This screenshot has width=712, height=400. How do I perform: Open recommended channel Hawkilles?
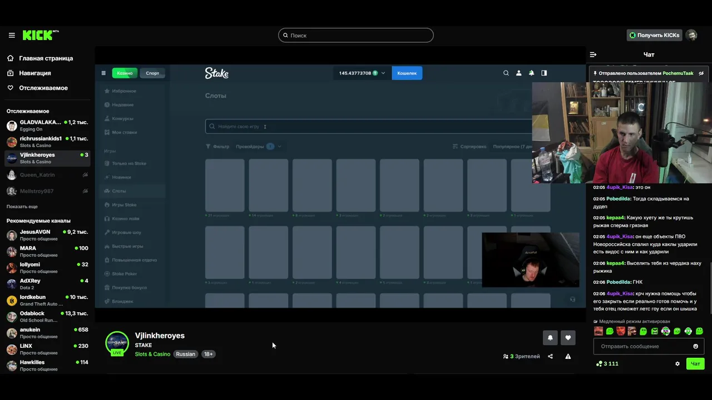47,366
